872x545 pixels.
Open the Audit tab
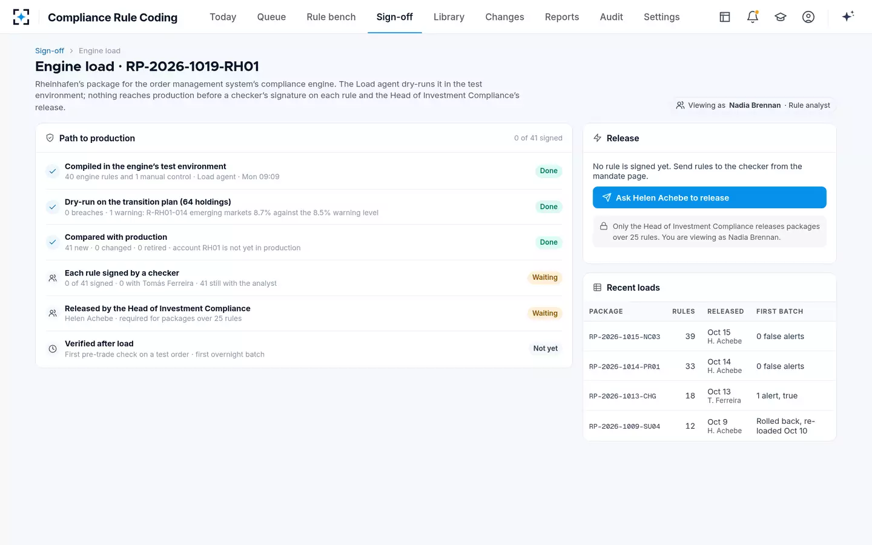(x=612, y=17)
